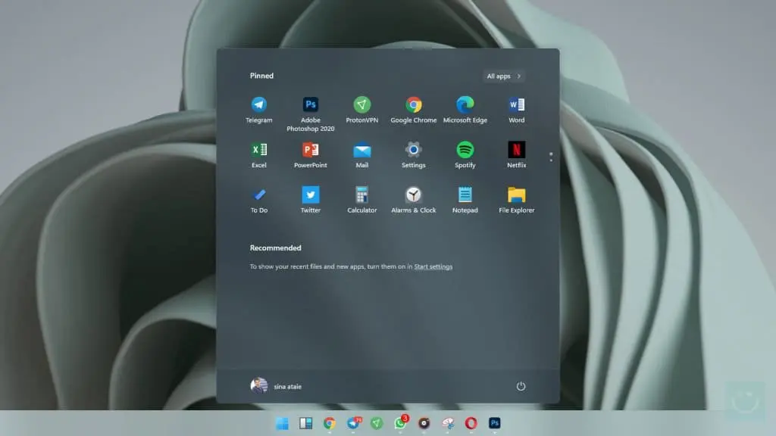776x436 pixels.
Task: Open ProtonVPN from the Start menu
Action: [361, 106]
